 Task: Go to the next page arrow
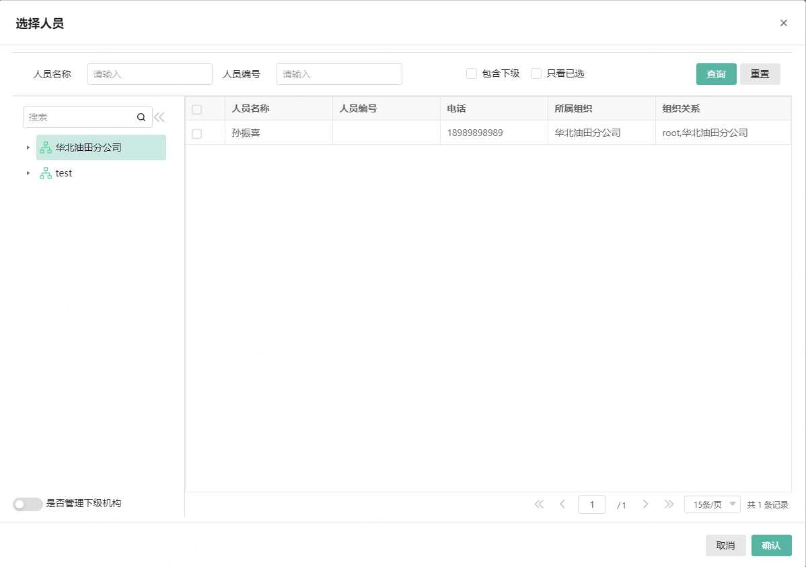(x=645, y=504)
